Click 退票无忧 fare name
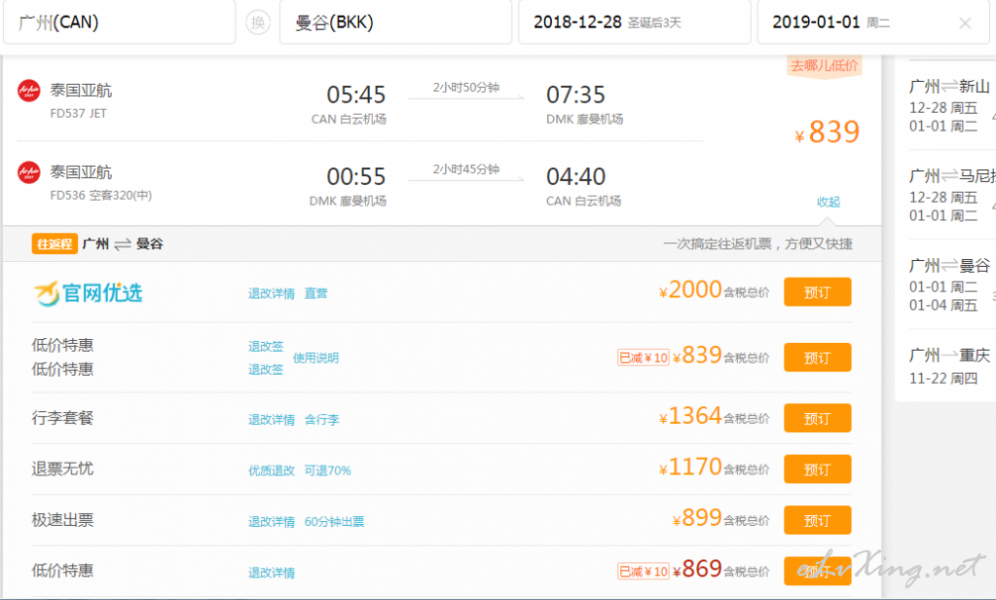The width and height of the screenshot is (996, 600). coord(62,469)
